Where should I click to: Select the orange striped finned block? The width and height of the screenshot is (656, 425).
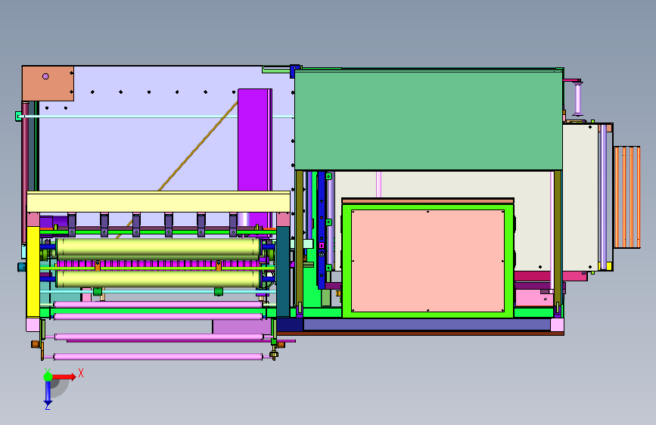click(626, 197)
